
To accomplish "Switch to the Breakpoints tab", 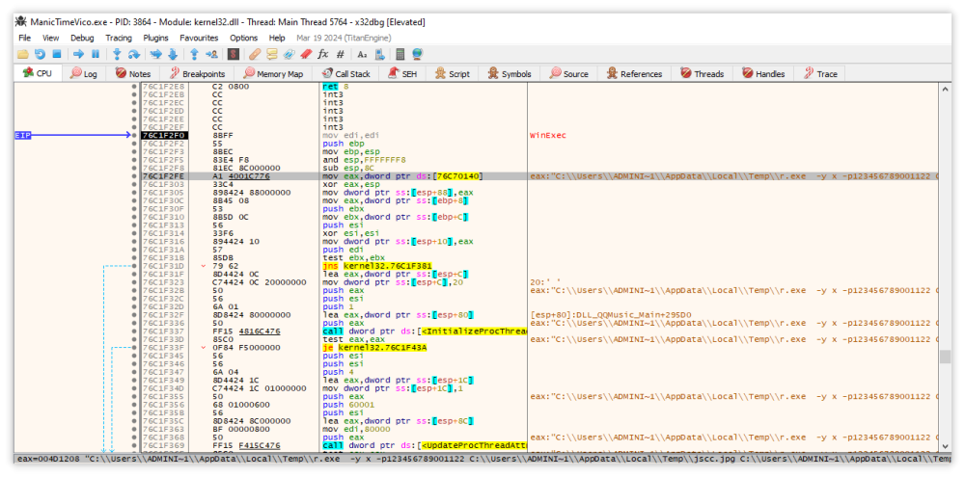I will [198, 73].
